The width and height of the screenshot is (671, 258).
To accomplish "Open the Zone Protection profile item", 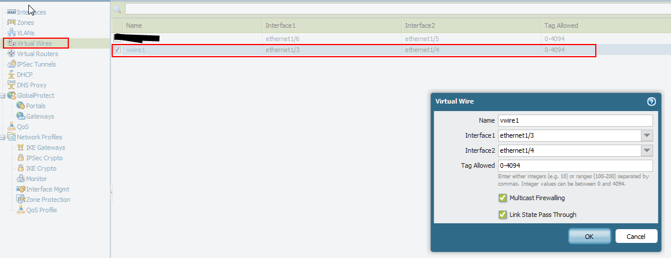I will tap(48, 200).
